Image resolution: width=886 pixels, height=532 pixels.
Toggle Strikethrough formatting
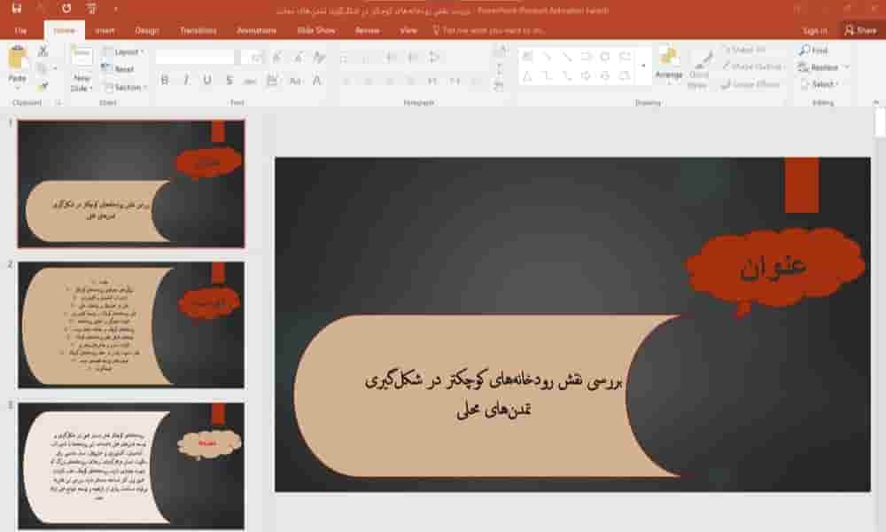[x=250, y=81]
